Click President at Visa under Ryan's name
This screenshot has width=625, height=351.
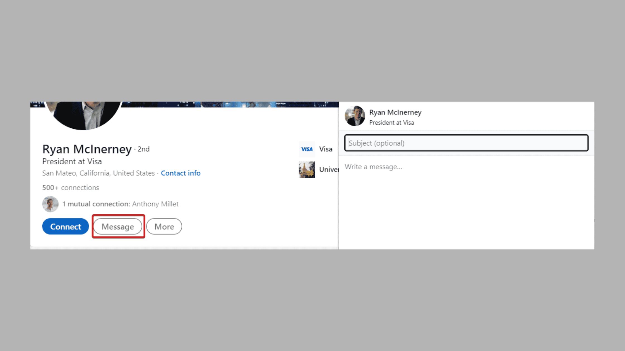pyautogui.click(x=72, y=161)
